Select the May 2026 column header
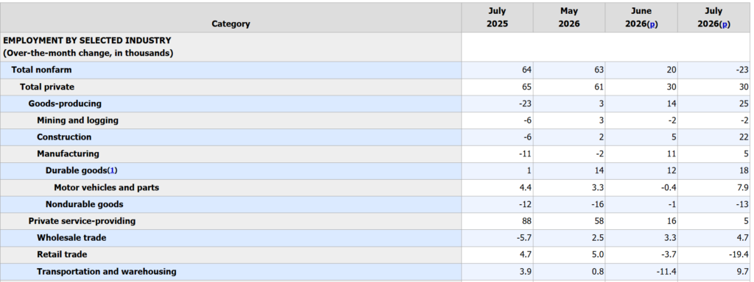Viewport: 754px width, 282px height. [x=569, y=18]
